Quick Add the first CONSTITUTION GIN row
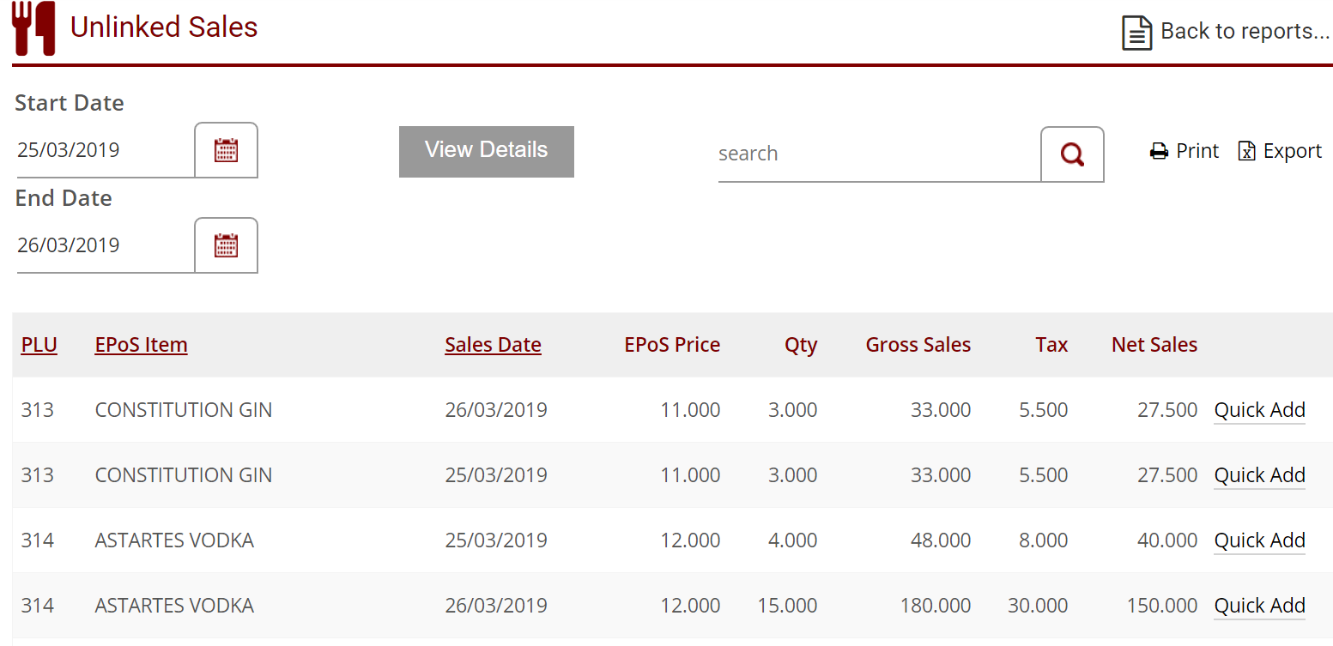The width and height of the screenshot is (1333, 646). [1259, 410]
